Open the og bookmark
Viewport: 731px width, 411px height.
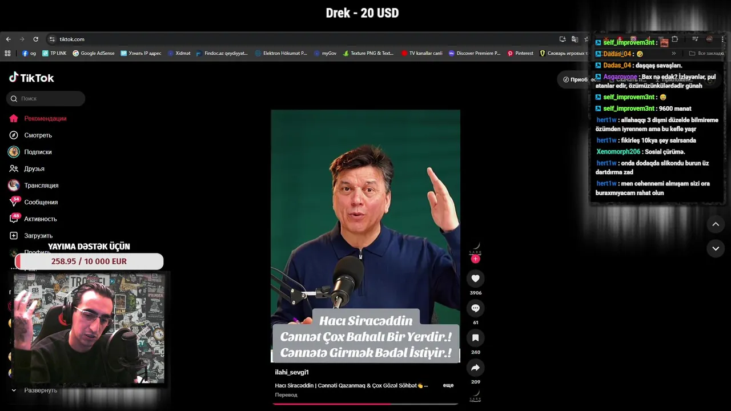(x=29, y=53)
